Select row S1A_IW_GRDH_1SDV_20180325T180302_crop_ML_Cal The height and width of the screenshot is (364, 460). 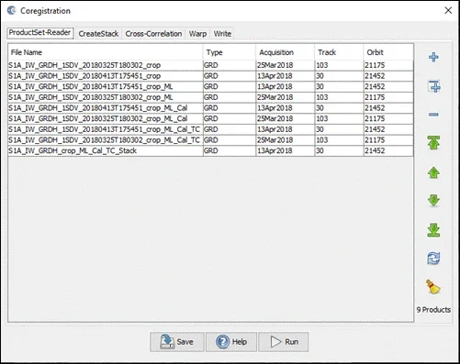point(210,118)
